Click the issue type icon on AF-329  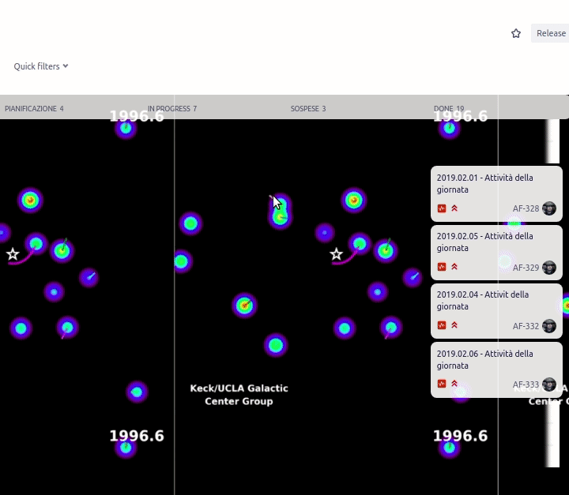[x=442, y=267]
